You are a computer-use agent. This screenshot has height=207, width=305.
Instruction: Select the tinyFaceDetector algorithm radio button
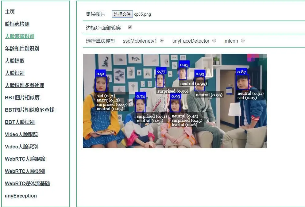click(x=214, y=40)
